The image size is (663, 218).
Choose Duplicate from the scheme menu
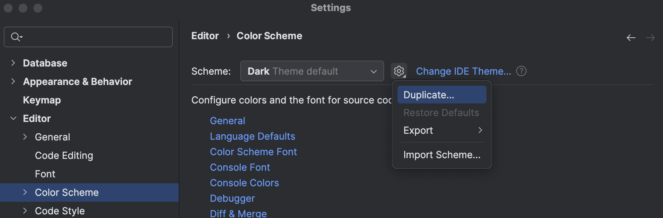click(428, 95)
